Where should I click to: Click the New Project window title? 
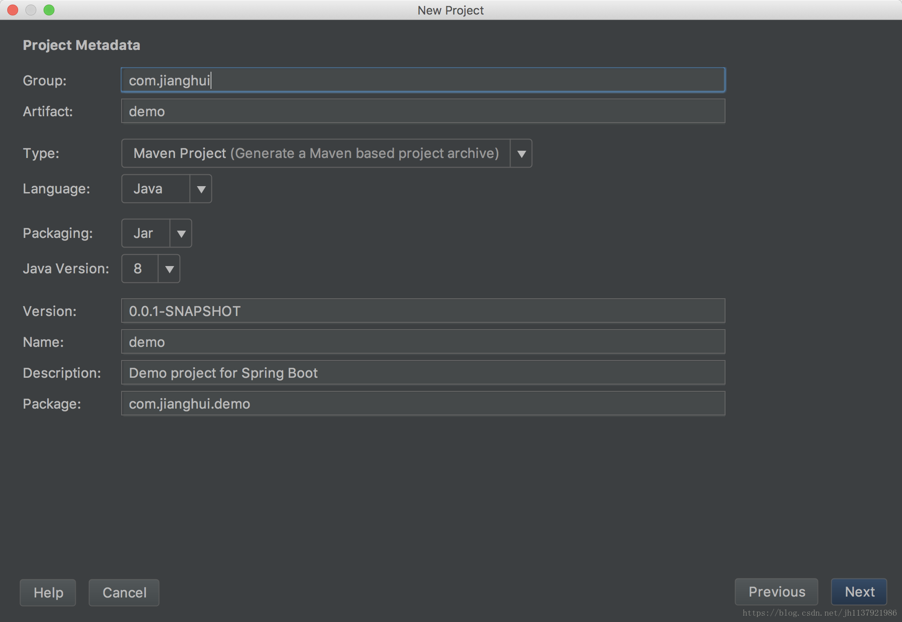click(451, 10)
